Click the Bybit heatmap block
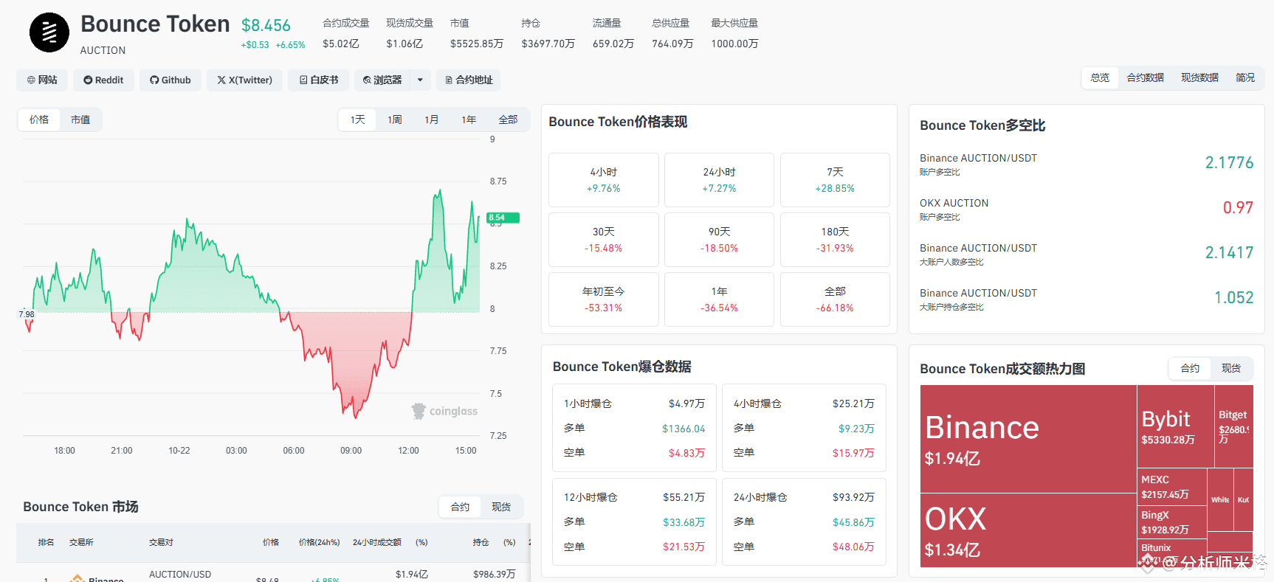 pos(1175,426)
